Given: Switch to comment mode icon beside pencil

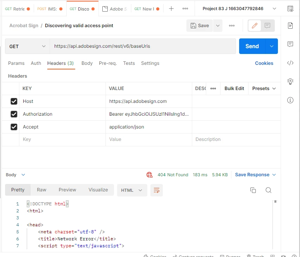Looking at the screenshot, I should coord(267,26).
